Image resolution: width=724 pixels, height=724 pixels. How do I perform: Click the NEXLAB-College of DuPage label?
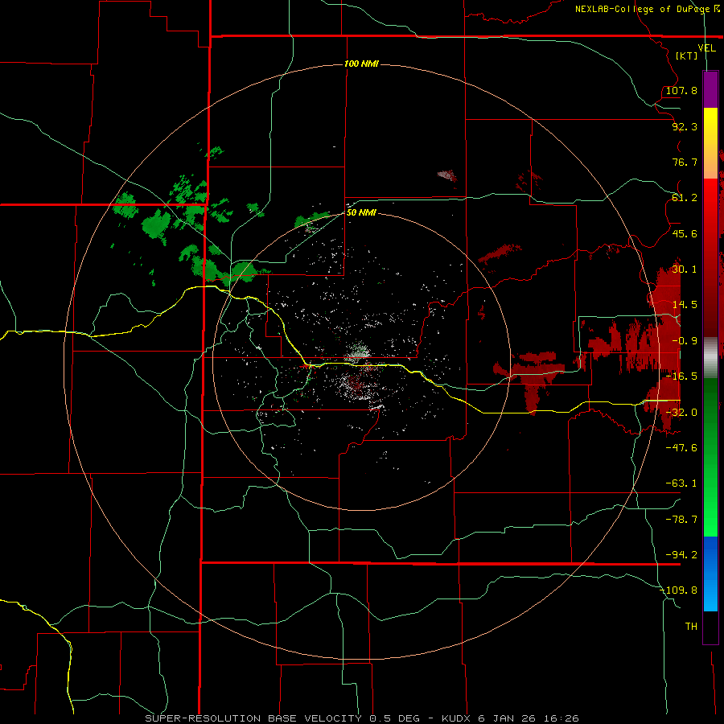[x=642, y=9]
